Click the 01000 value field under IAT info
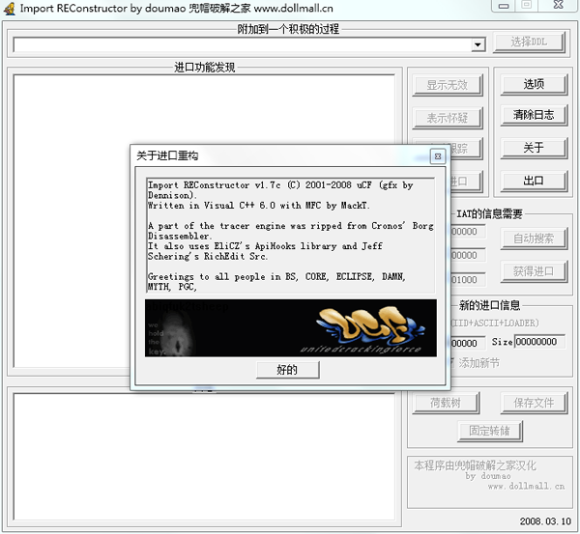 (x=468, y=280)
